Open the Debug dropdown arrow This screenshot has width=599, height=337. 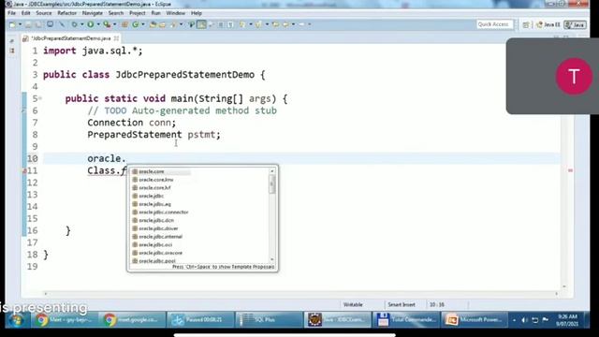point(81,24)
